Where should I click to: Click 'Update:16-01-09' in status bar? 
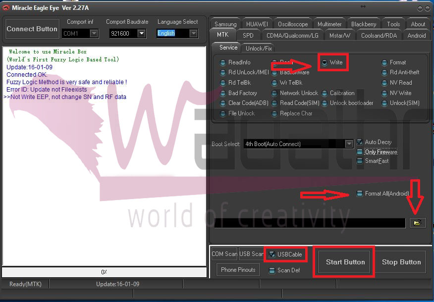pos(117,284)
